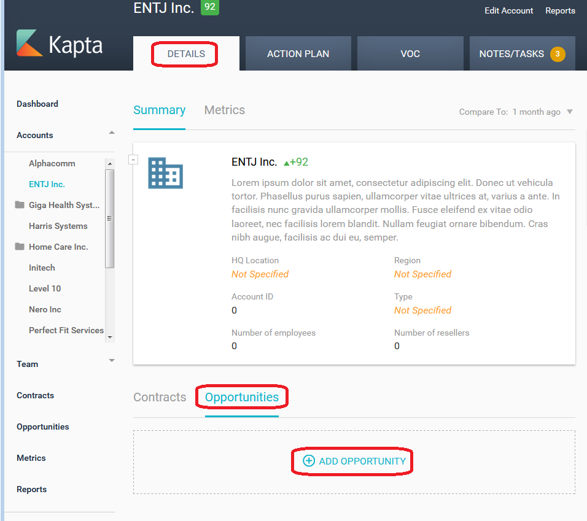The height and width of the screenshot is (521, 587).
Task: Select the Home Care Inc. account
Action: pos(58,247)
